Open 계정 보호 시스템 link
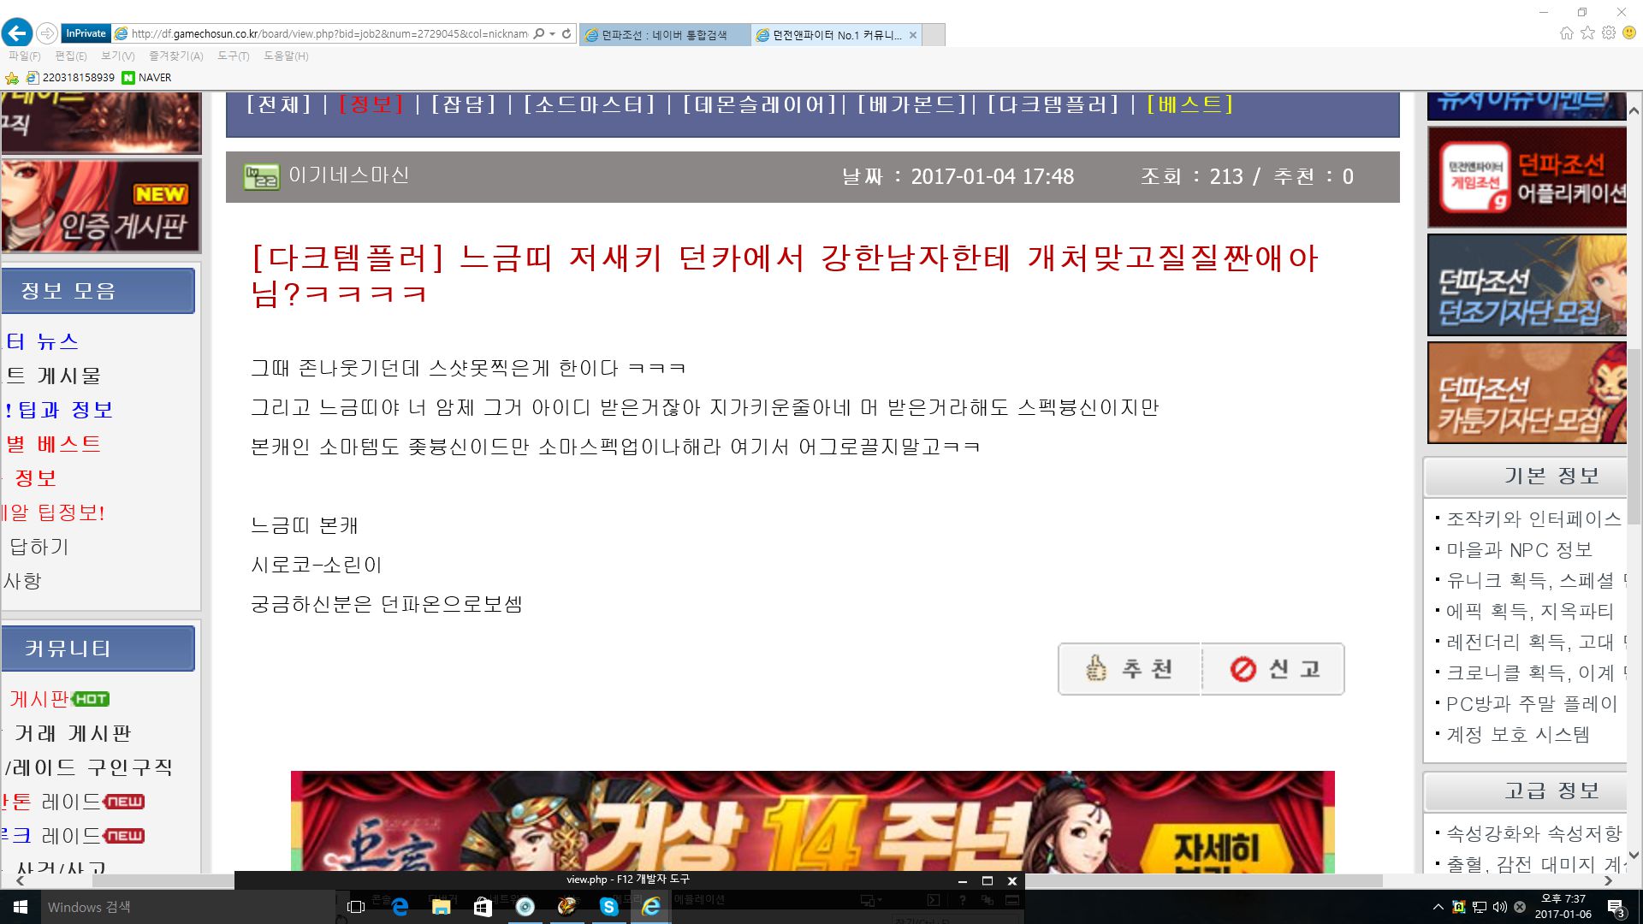The image size is (1643, 924). [x=1518, y=734]
